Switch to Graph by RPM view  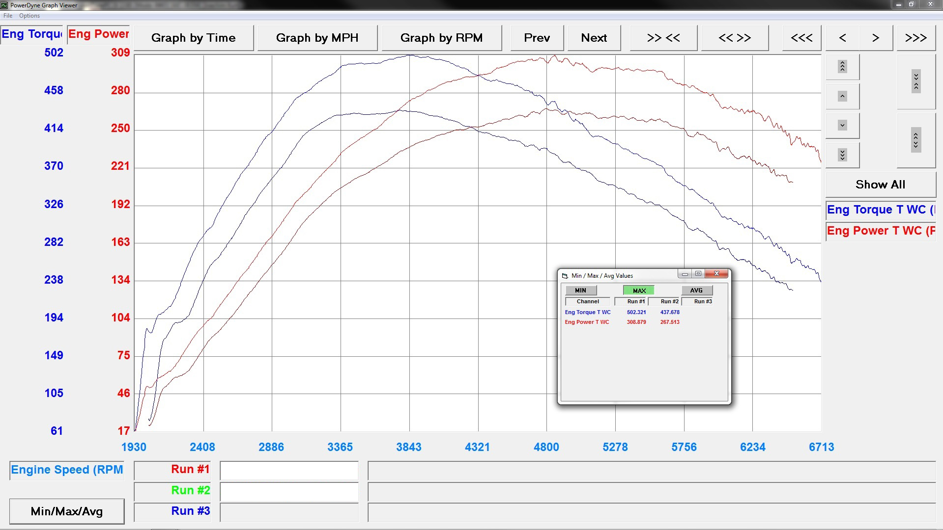[x=441, y=38]
